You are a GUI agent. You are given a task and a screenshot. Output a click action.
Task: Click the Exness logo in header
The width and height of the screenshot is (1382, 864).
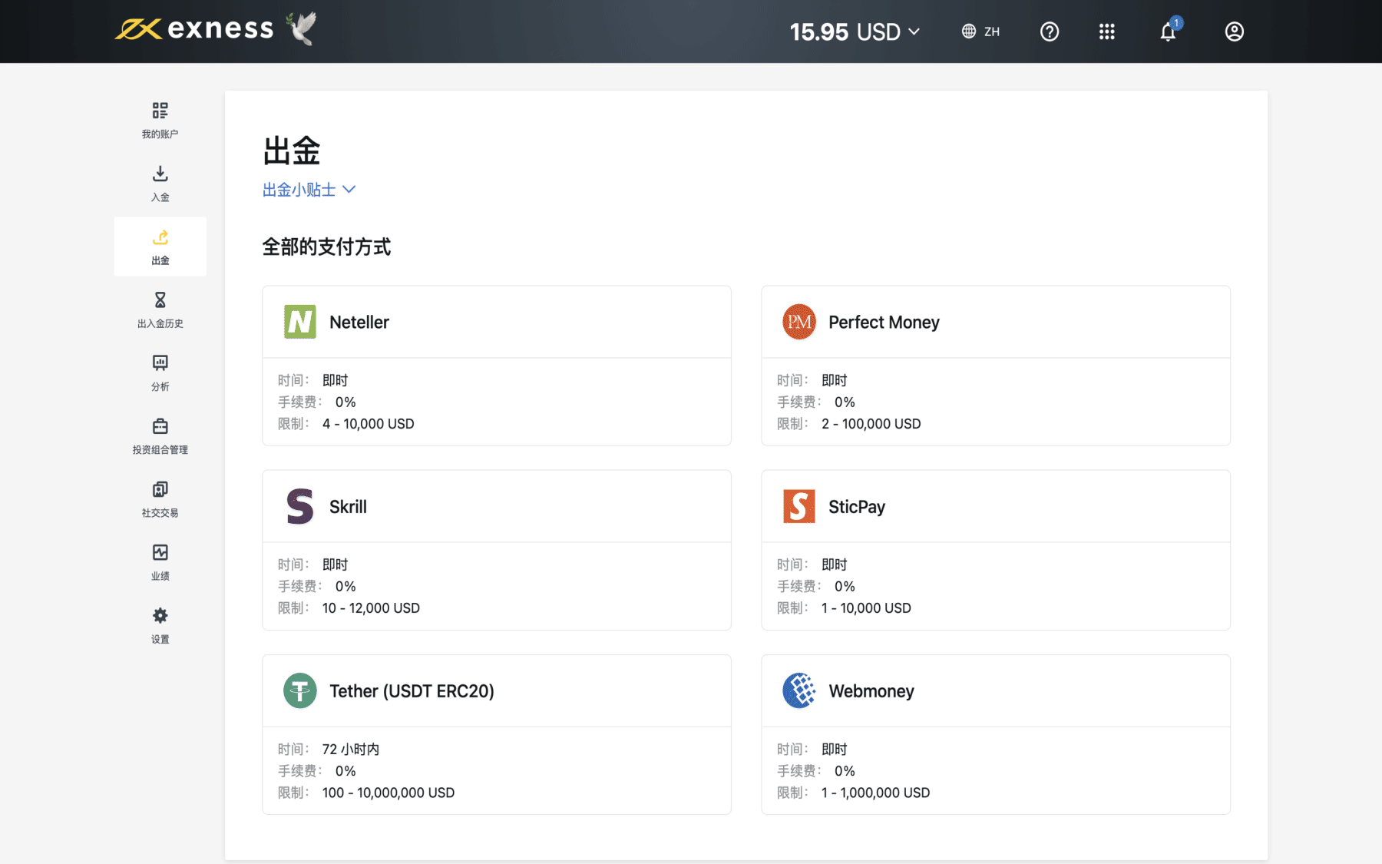(195, 29)
